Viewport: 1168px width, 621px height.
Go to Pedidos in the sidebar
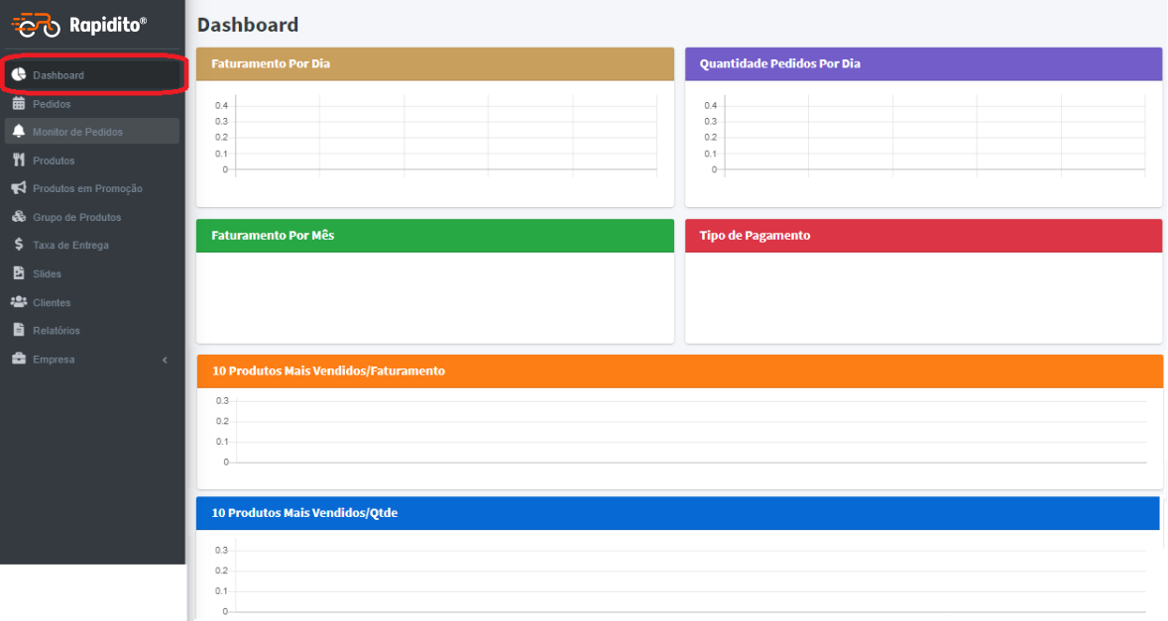tap(92, 104)
